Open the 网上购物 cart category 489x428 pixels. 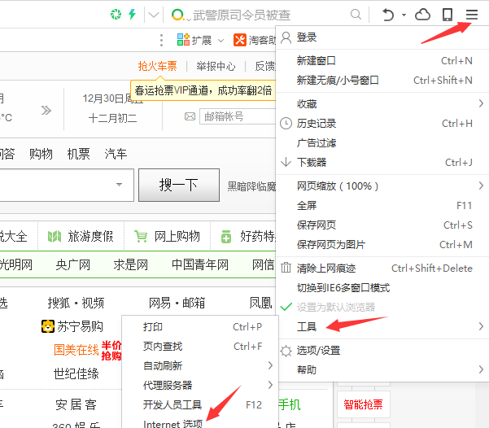coord(167,237)
